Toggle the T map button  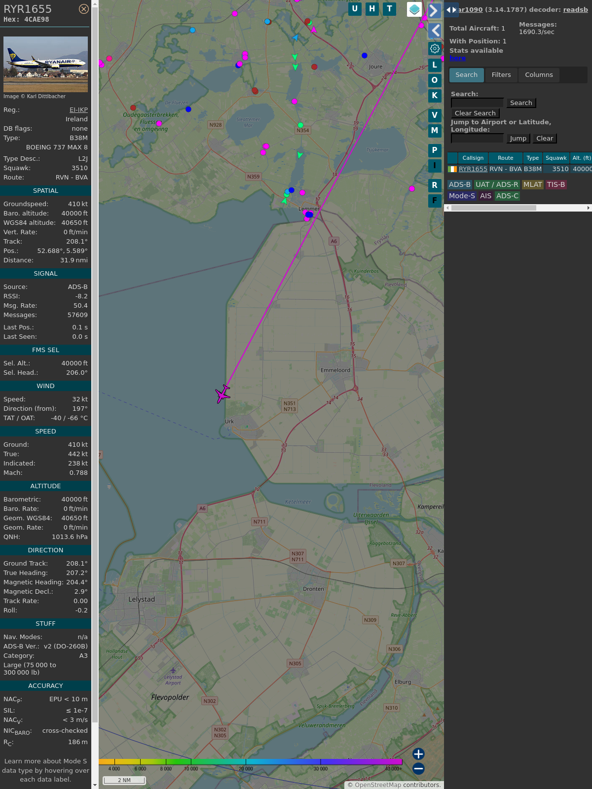click(x=390, y=9)
